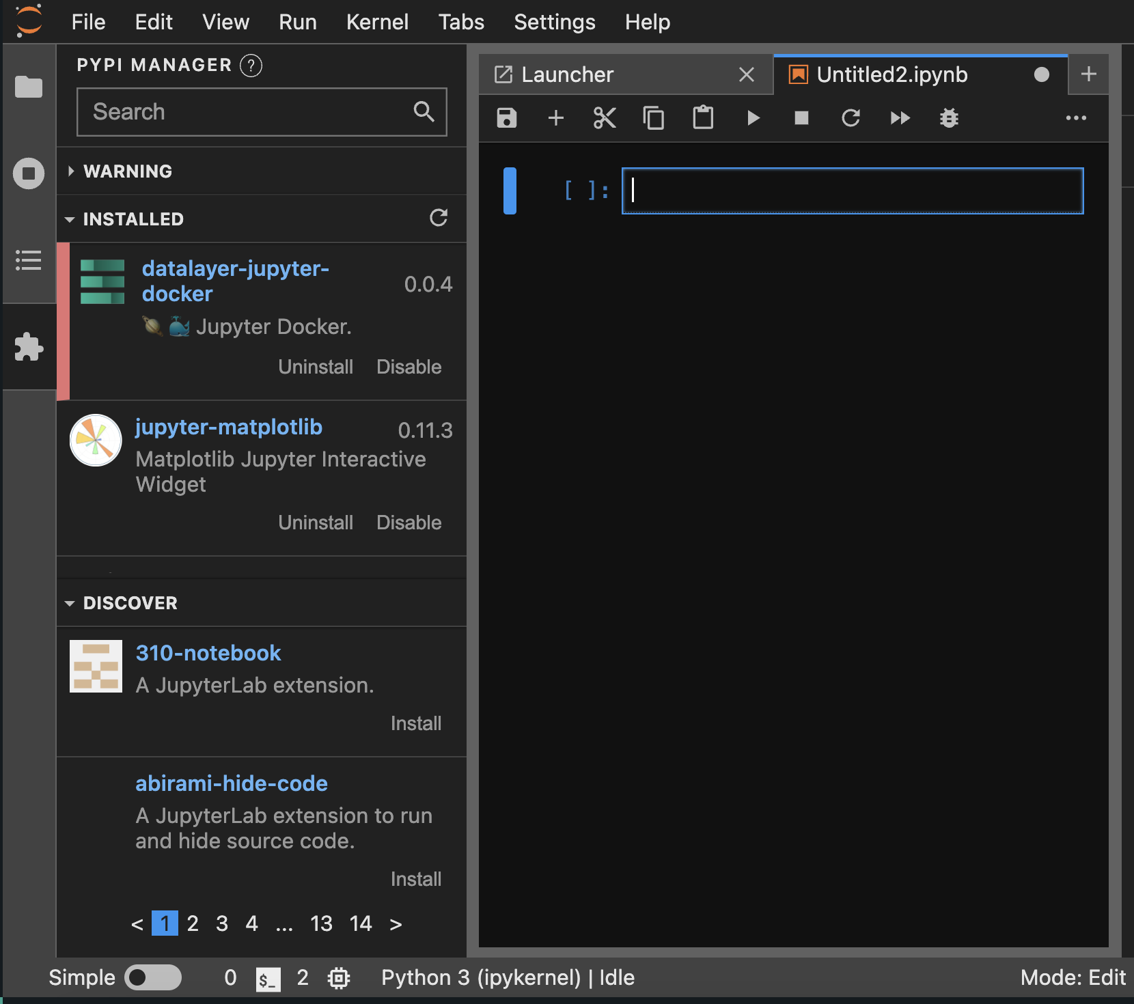The height and width of the screenshot is (1004, 1134).
Task: Open the Extension Manager puzzle icon
Action: point(29,347)
